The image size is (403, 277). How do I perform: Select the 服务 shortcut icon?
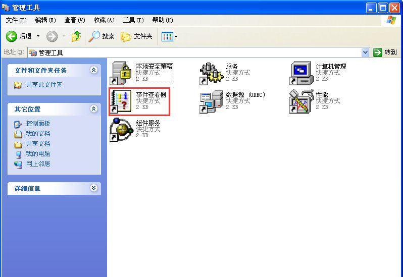(211, 73)
